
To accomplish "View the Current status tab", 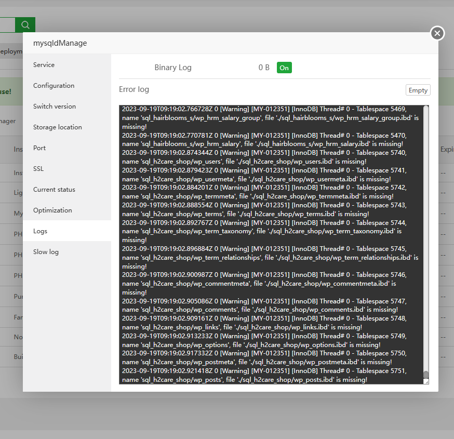I will (54, 190).
